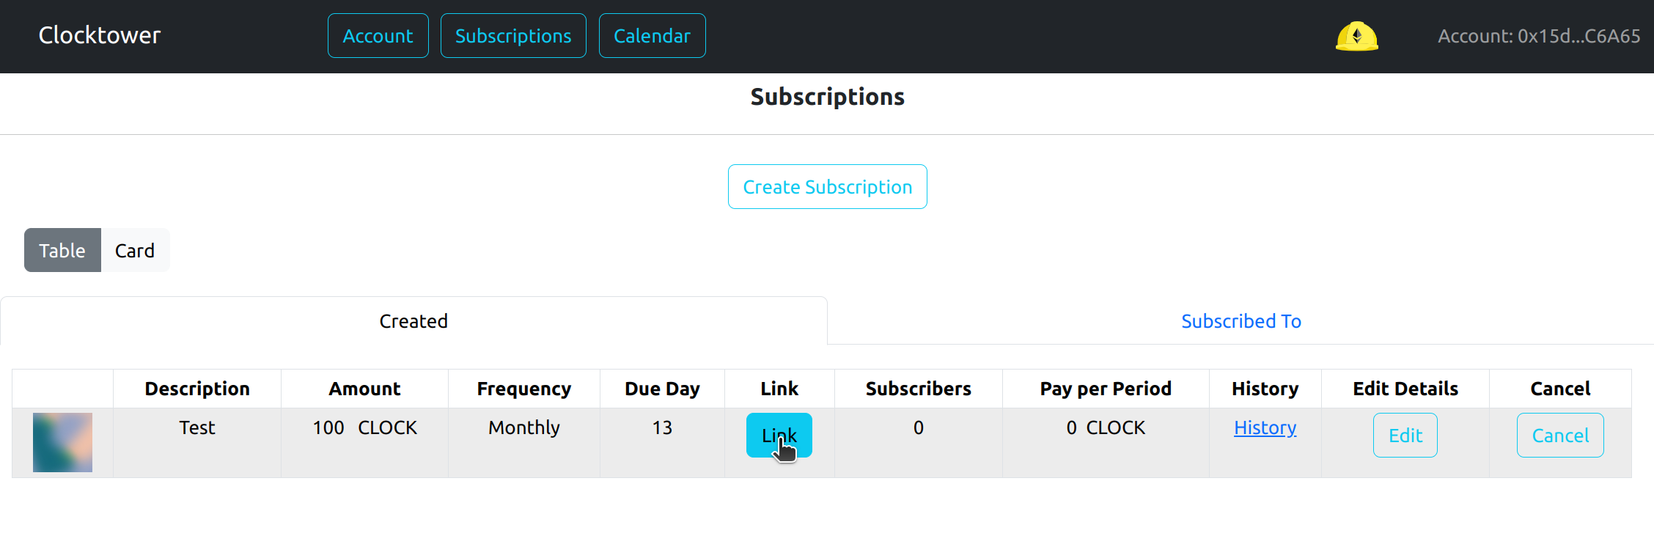Click the yellow hardhat Ethereum icon
The width and height of the screenshot is (1654, 547).
pyautogui.click(x=1356, y=36)
